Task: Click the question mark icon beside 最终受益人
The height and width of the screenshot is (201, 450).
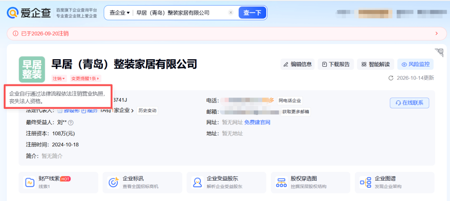Action: pyautogui.click(x=71, y=123)
